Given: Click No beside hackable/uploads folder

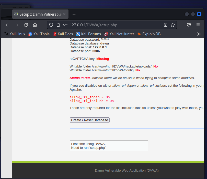Looking at the screenshot, I should [156, 66].
